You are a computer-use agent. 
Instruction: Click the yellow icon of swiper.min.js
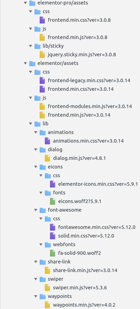(48, 288)
